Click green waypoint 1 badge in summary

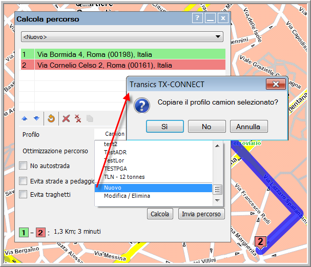pyautogui.click(x=24, y=232)
